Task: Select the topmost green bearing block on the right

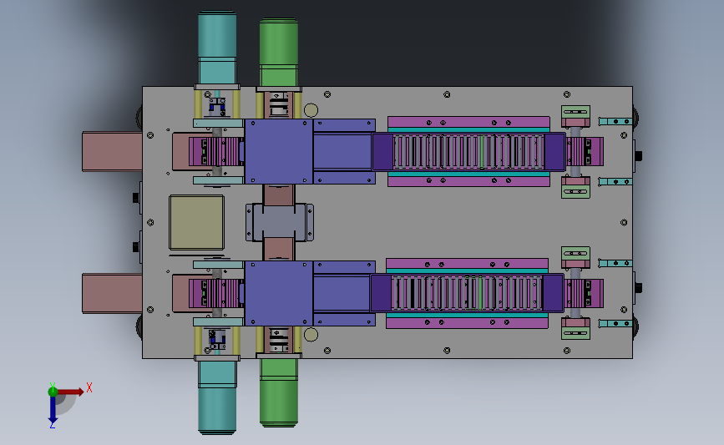Action: 575,114
